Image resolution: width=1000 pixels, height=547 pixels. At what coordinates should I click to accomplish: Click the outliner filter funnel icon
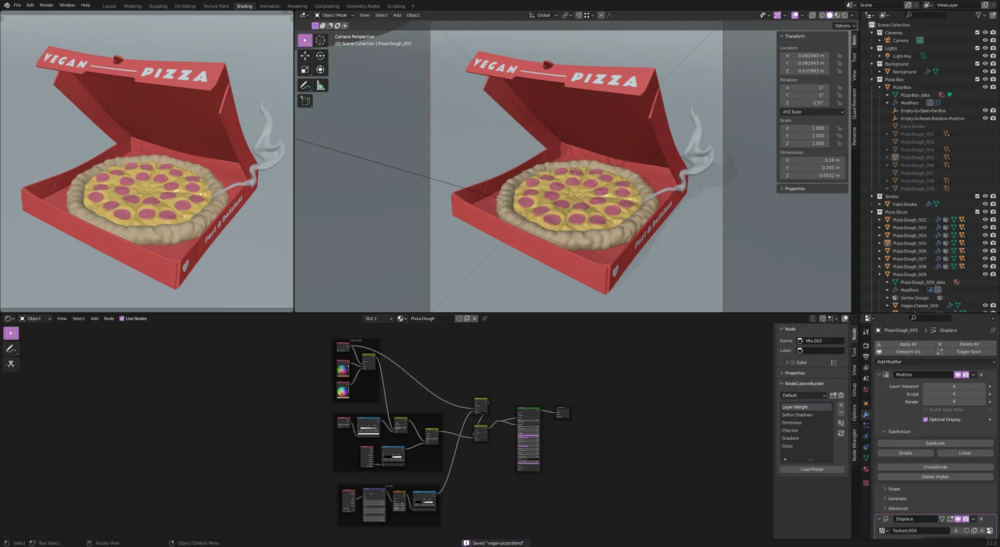click(979, 15)
